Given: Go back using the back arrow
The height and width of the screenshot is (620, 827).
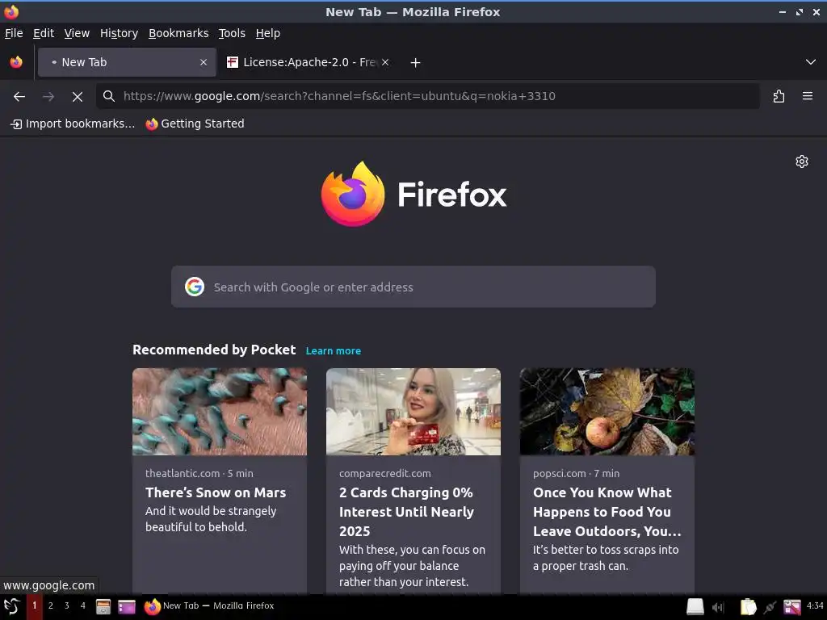Looking at the screenshot, I should pos(19,97).
